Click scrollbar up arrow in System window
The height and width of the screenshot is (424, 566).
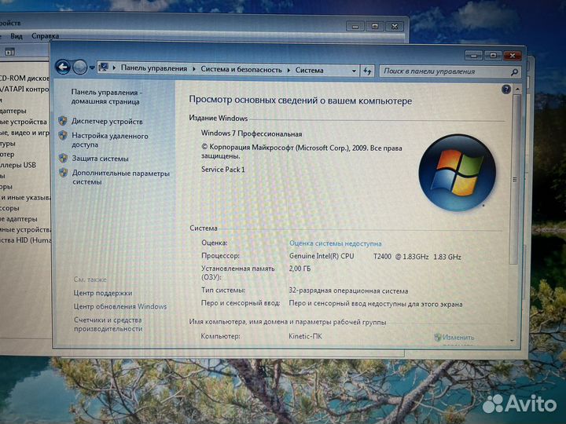click(x=517, y=90)
